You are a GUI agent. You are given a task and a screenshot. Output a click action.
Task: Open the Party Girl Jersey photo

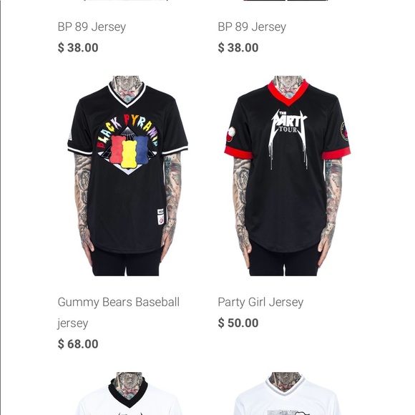(x=288, y=176)
